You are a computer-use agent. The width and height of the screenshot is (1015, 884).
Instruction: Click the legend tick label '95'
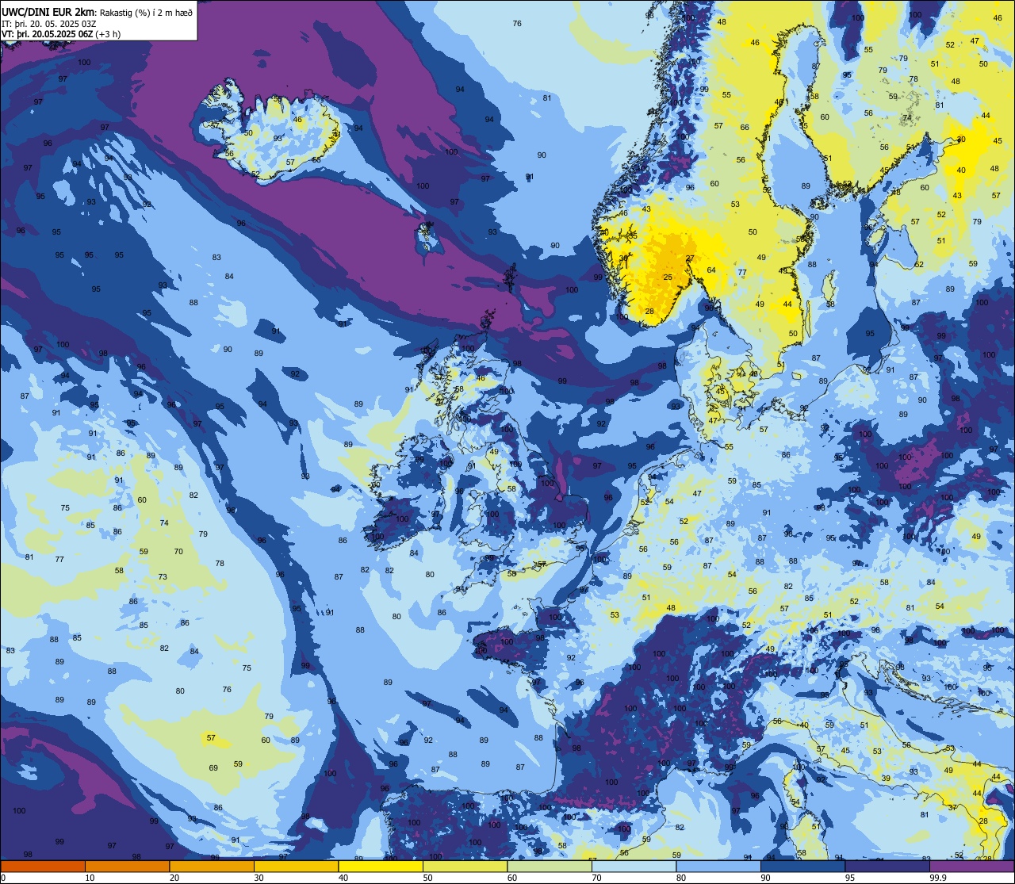850,878
